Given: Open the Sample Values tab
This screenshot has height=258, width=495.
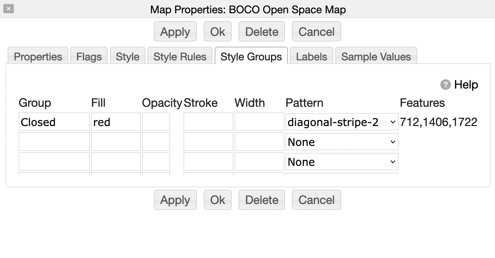Looking at the screenshot, I should (x=376, y=56).
